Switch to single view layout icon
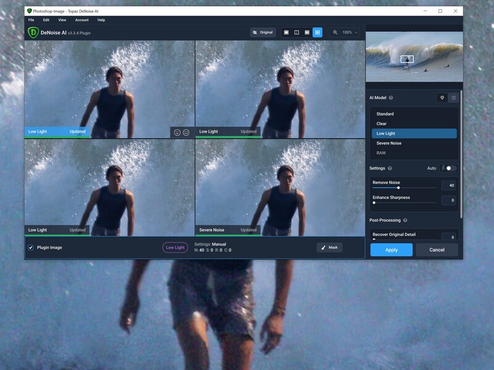This screenshot has width=494, height=370. coord(286,33)
